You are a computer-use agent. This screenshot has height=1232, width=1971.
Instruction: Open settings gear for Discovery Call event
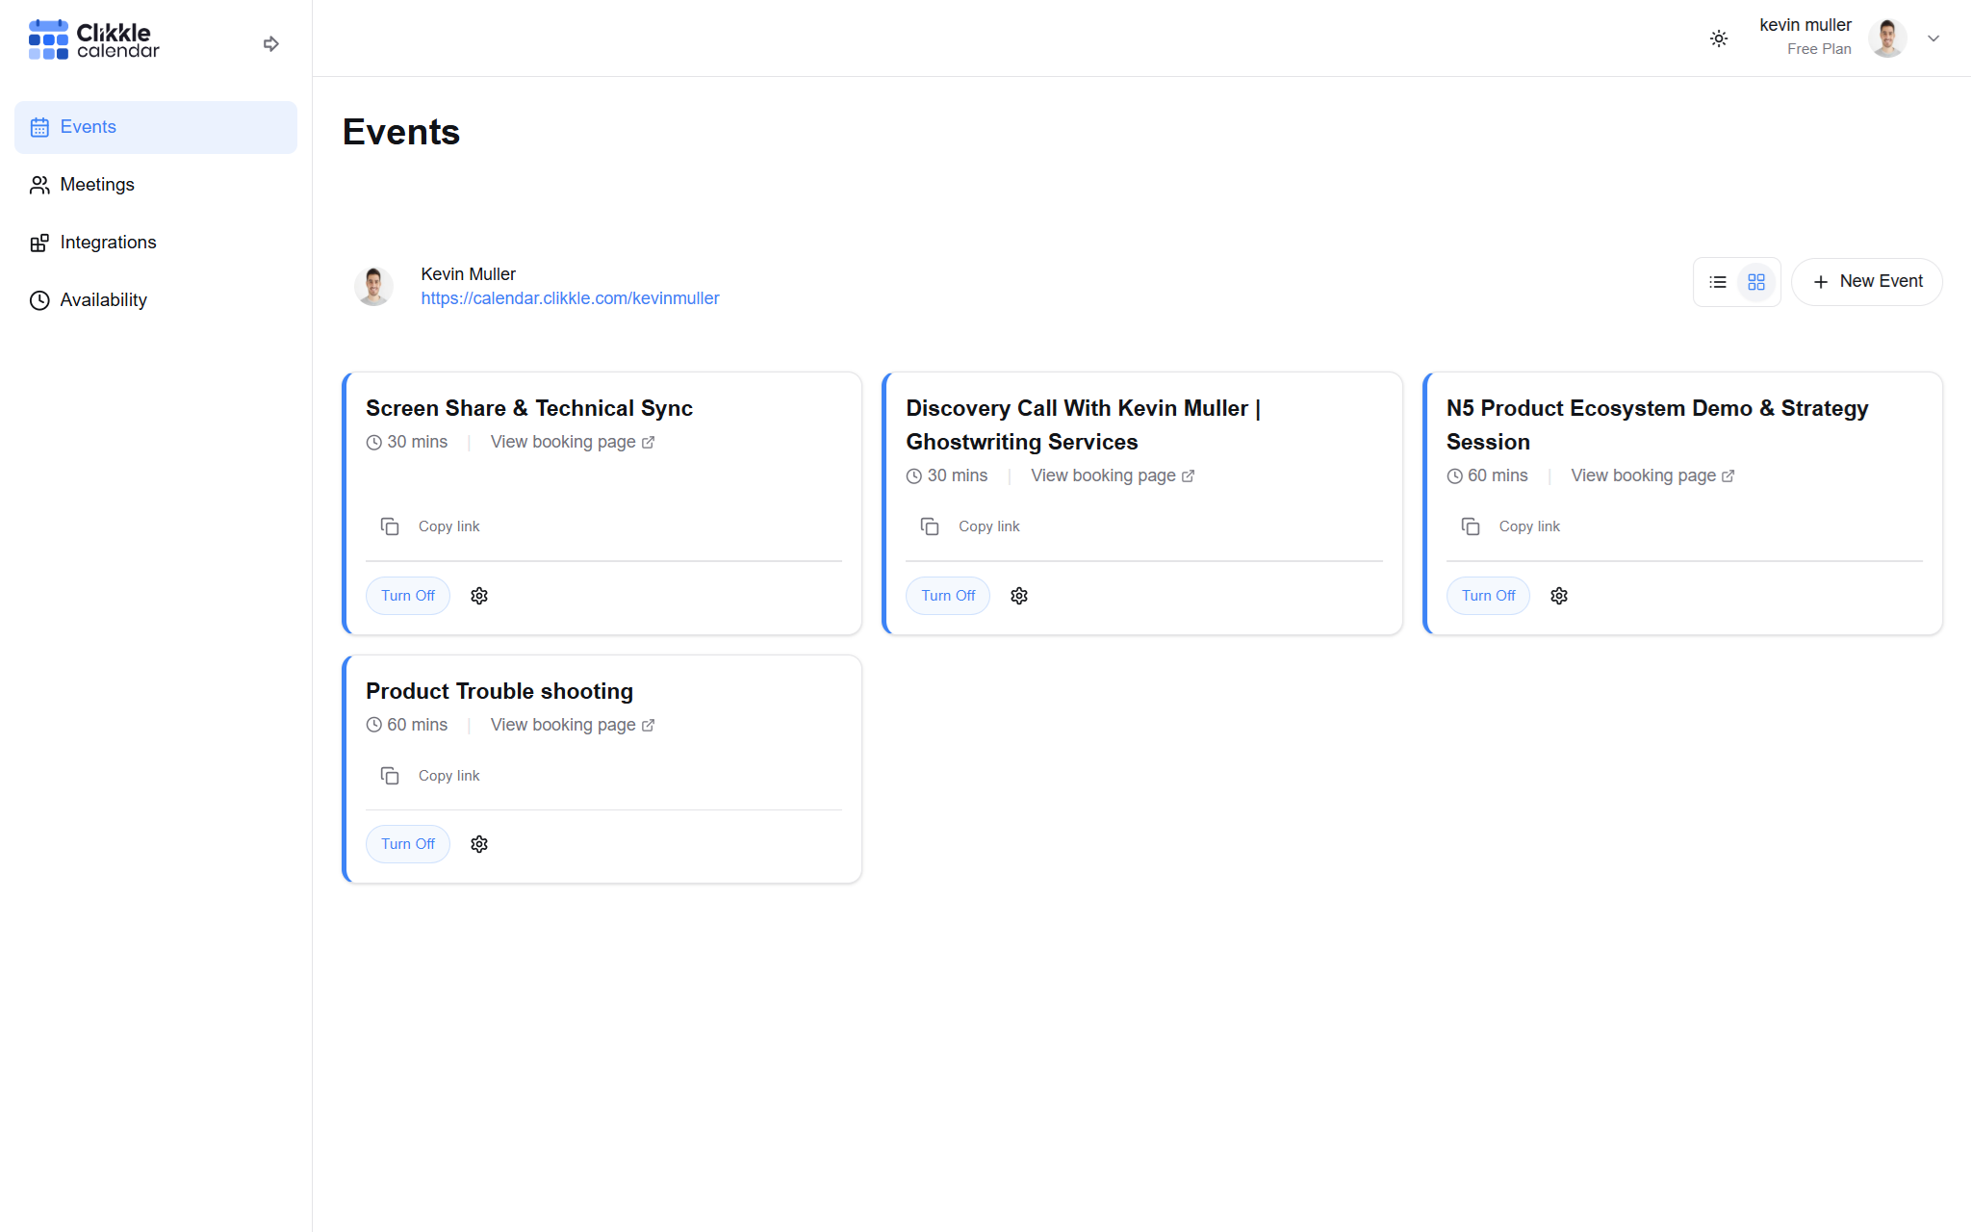pyautogui.click(x=1019, y=596)
